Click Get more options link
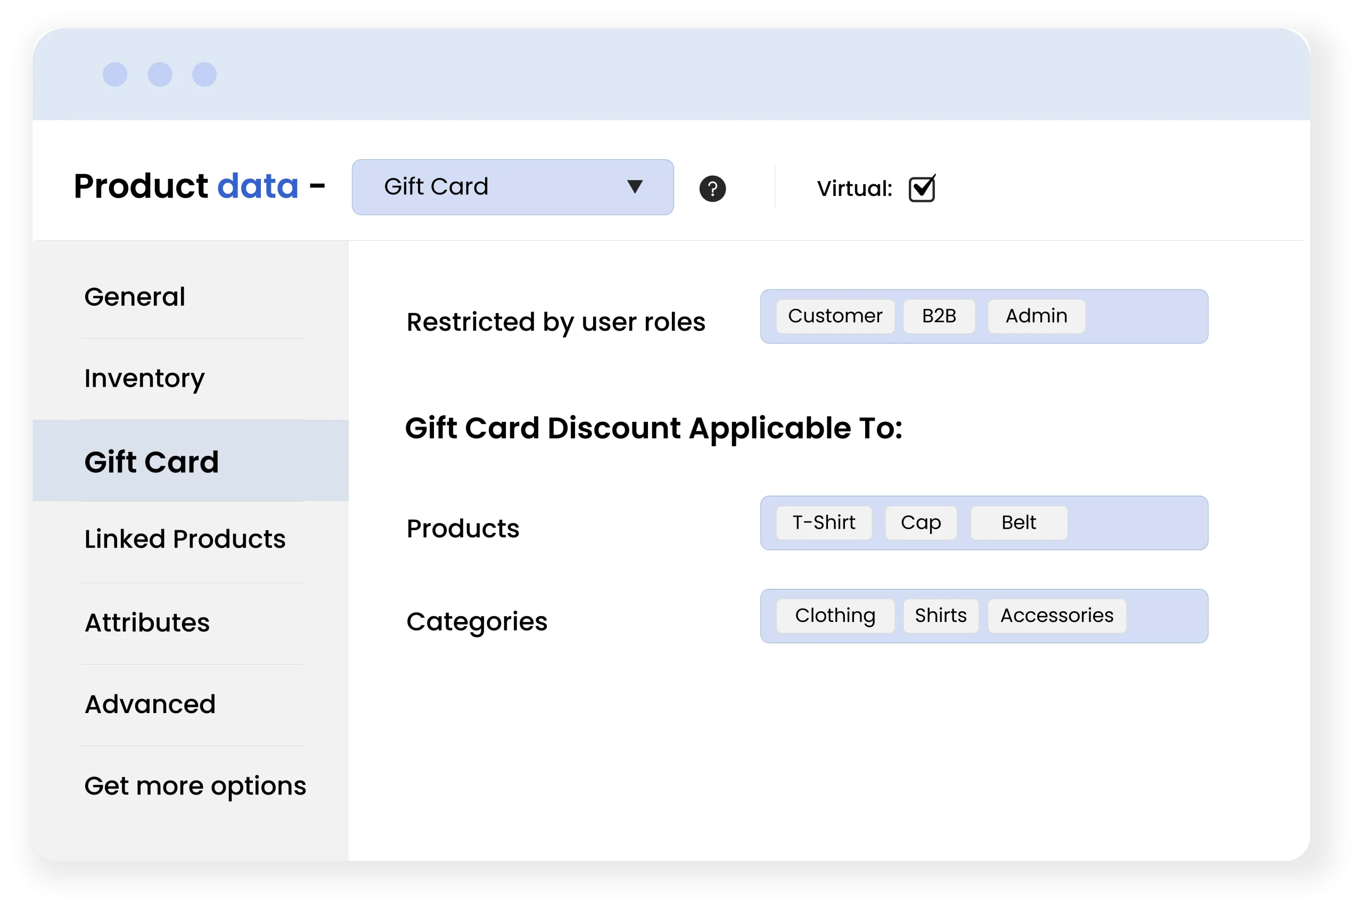 pos(195,786)
